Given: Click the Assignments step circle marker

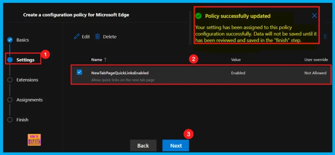Looking at the screenshot, I should coord(10,100).
